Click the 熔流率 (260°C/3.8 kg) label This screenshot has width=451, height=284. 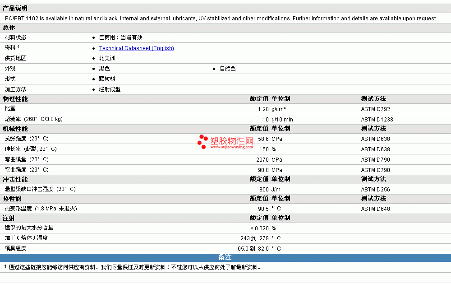tap(34, 119)
